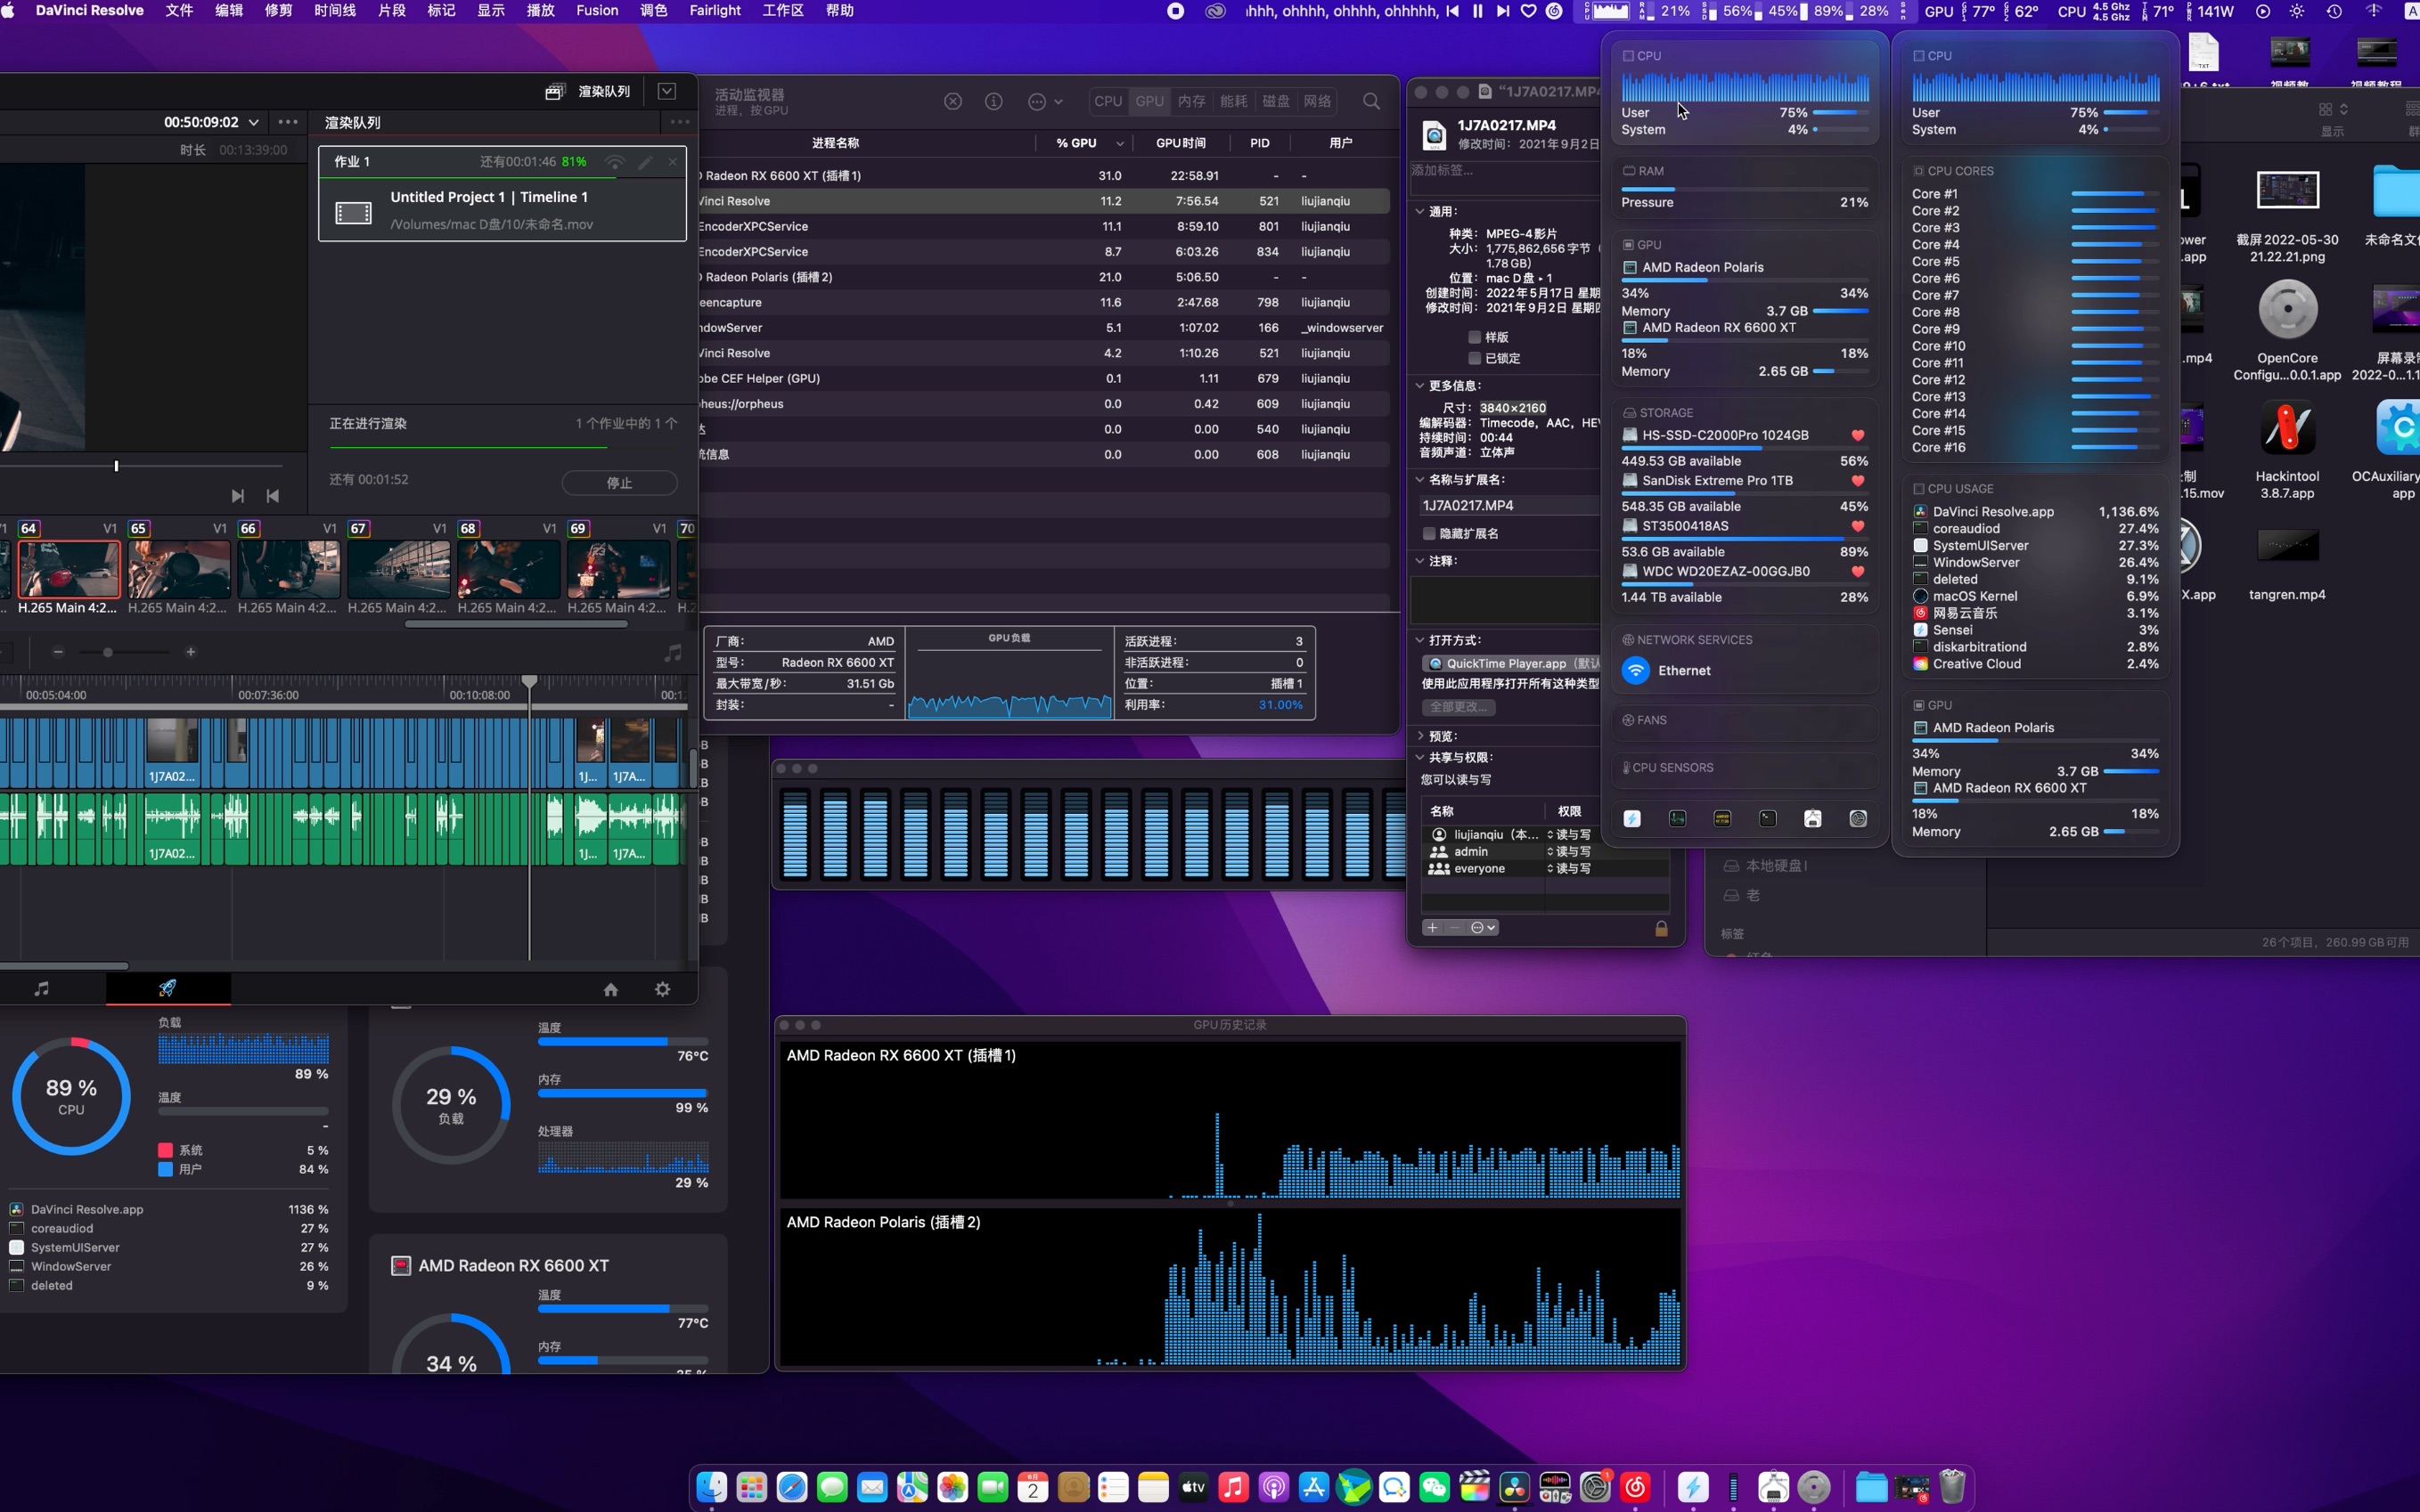Open Activity Monitor process info icon
Screen dimensions: 2420x1512
pos(993,101)
